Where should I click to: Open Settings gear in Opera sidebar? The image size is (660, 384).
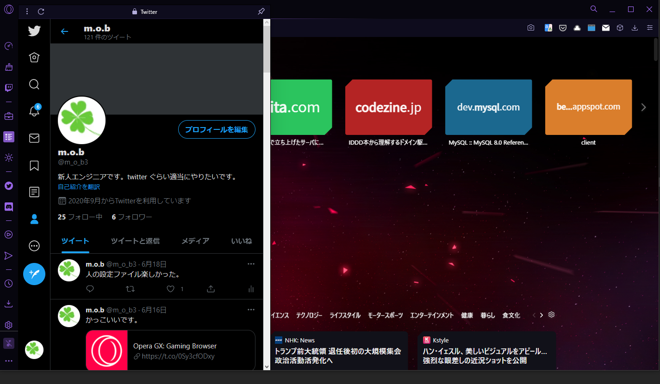(x=9, y=325)
